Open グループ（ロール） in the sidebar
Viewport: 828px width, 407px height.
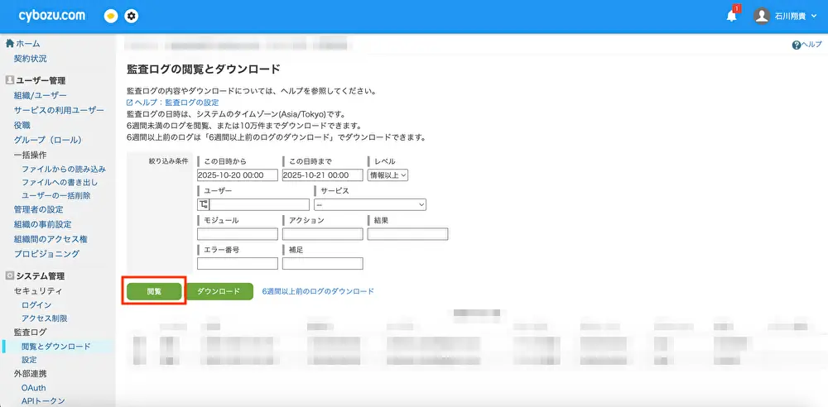(x=48, y=140)
